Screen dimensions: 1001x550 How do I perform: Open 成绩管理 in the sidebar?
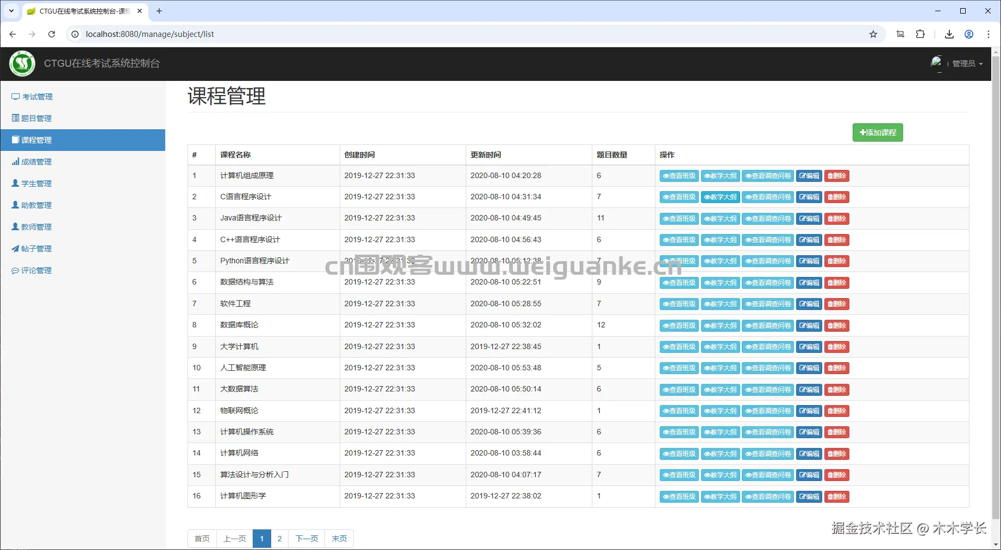point(32,162)
